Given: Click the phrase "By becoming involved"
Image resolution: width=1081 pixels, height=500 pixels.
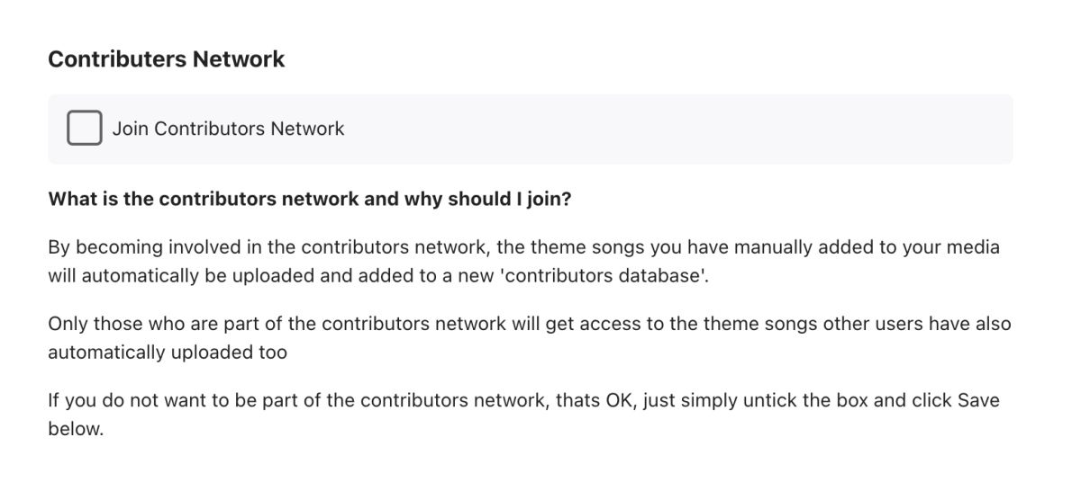Looking at the screenshot, I should coord(134,247).
